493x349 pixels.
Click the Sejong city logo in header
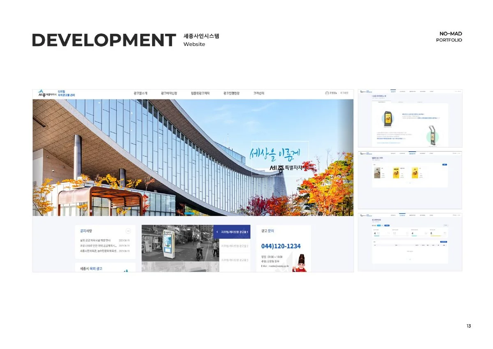click(x=47, y=94)
